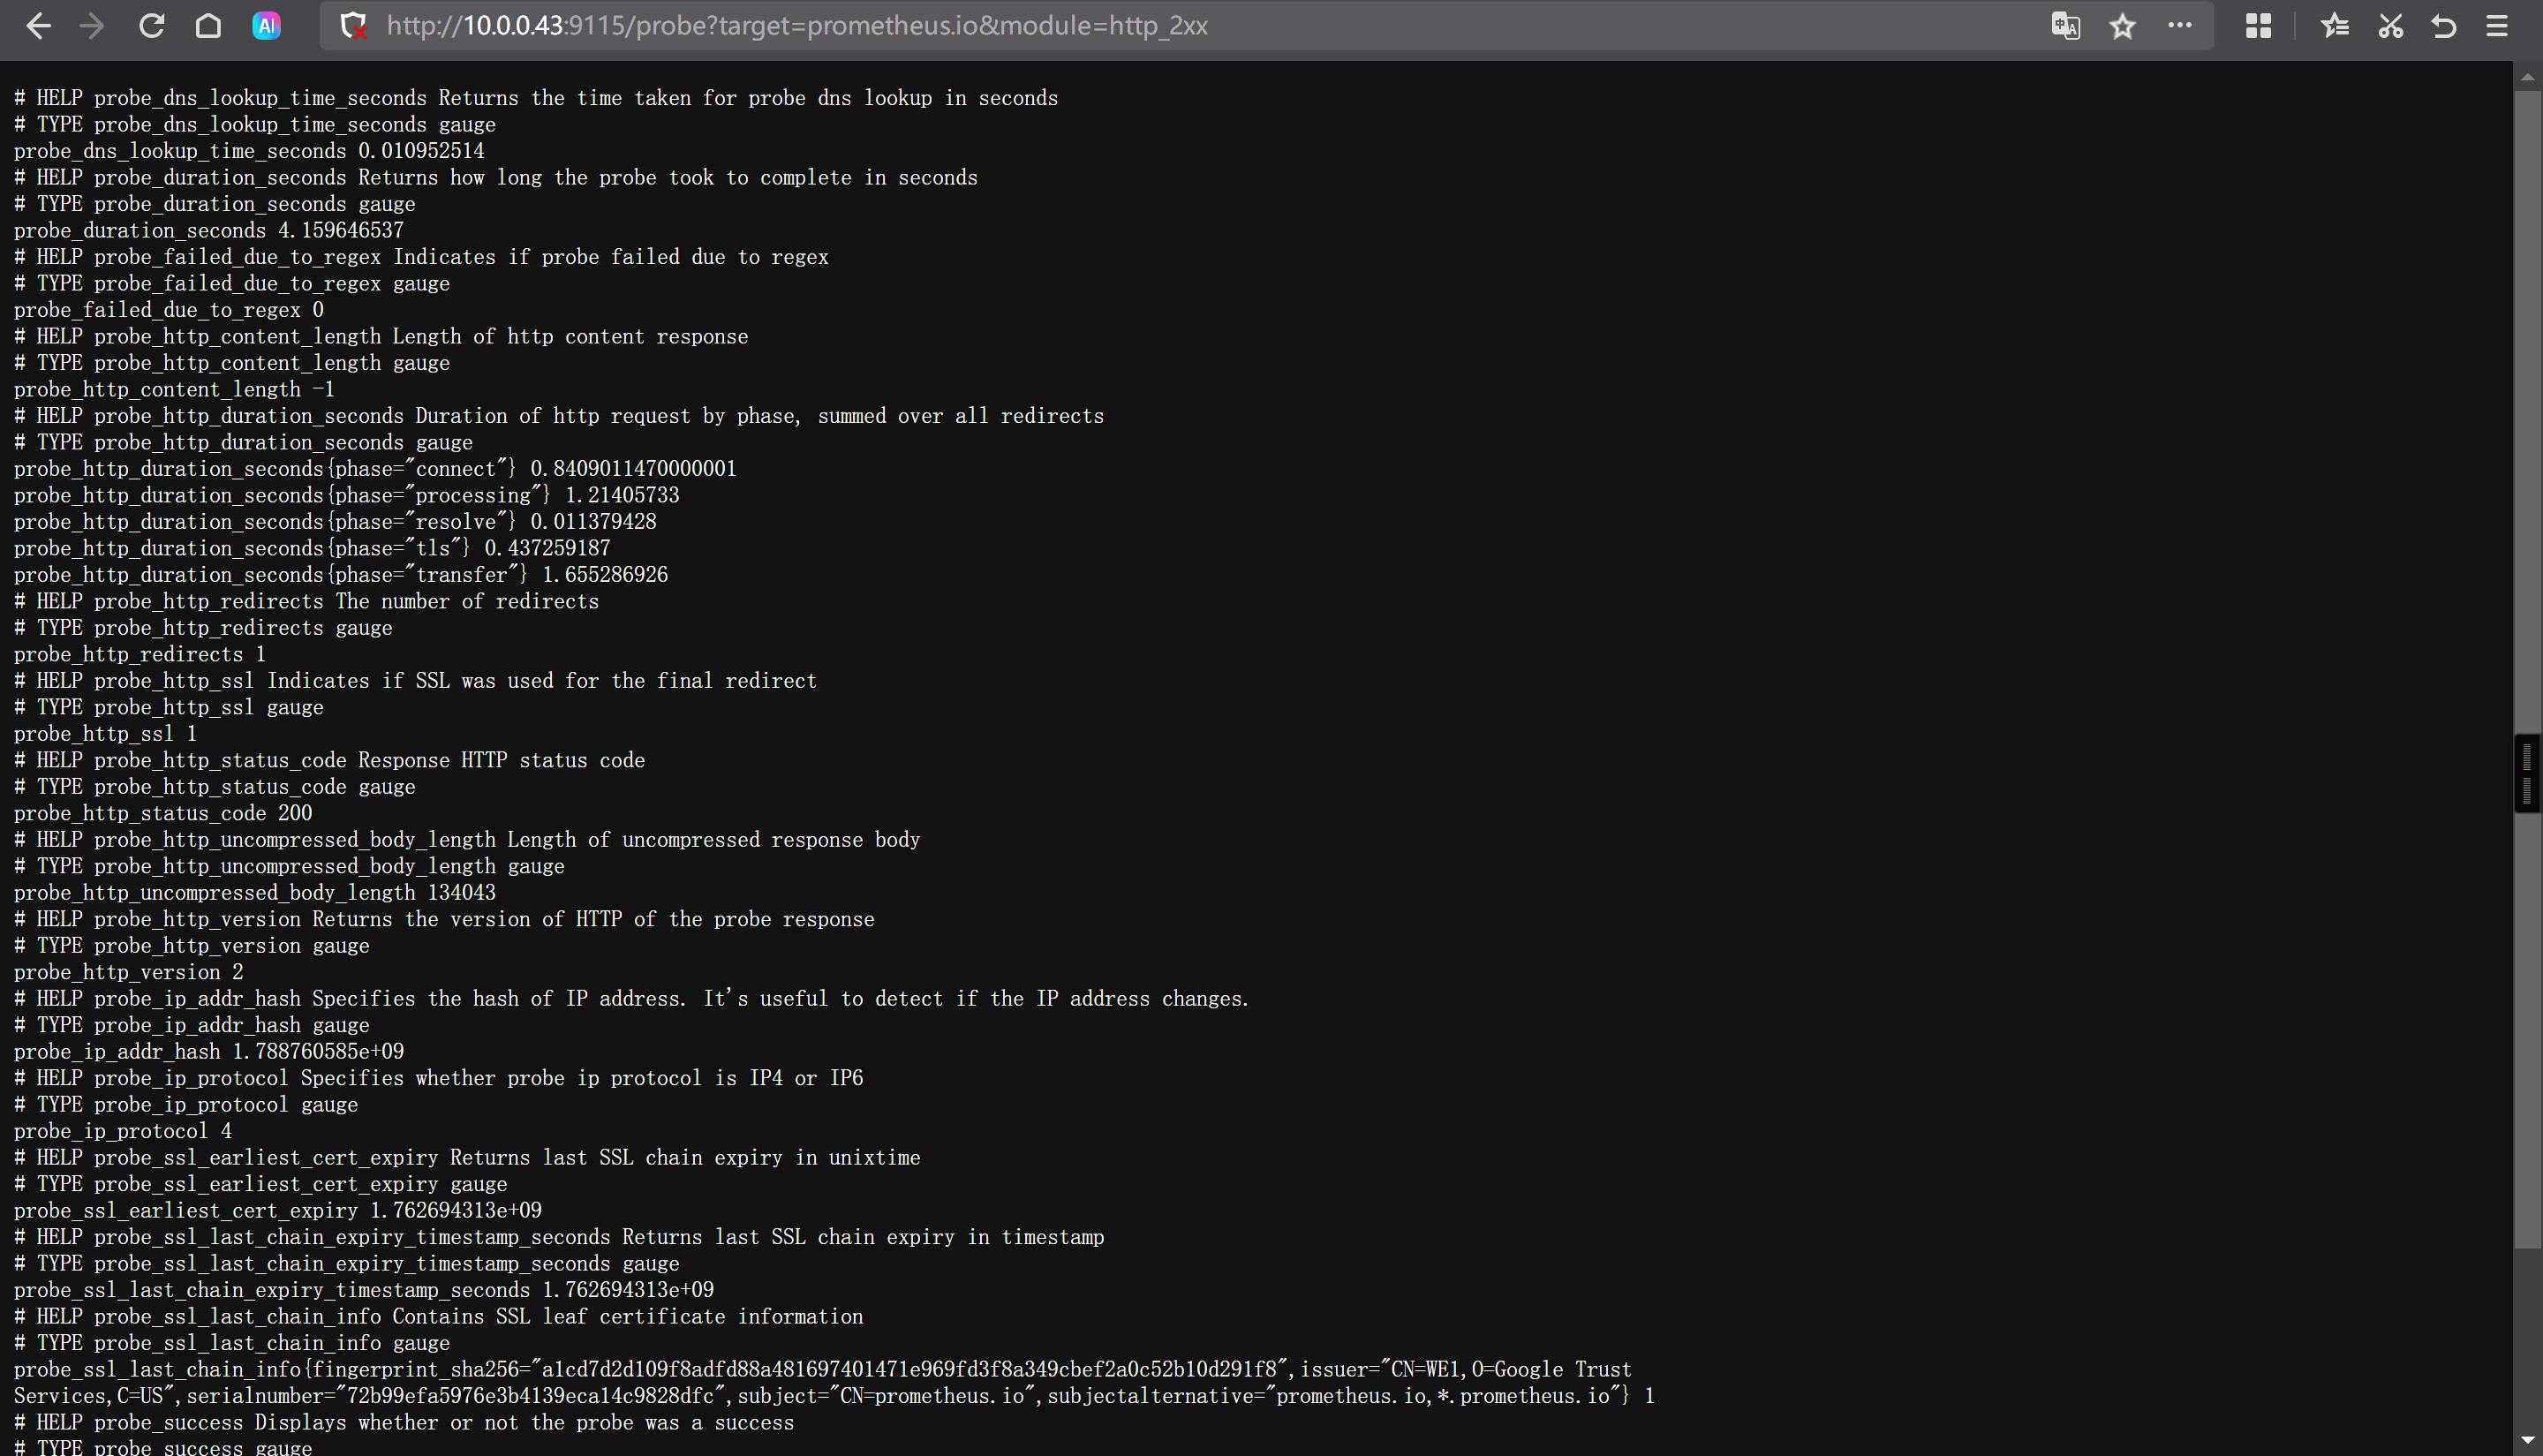
Task: Open the browser home page
Action: (208, 26)
